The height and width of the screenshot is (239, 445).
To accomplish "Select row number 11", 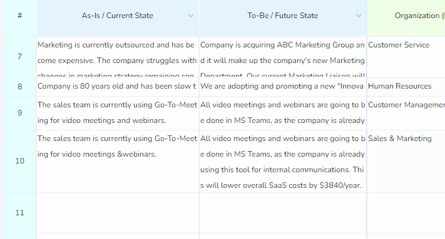I will pos(19,213).
